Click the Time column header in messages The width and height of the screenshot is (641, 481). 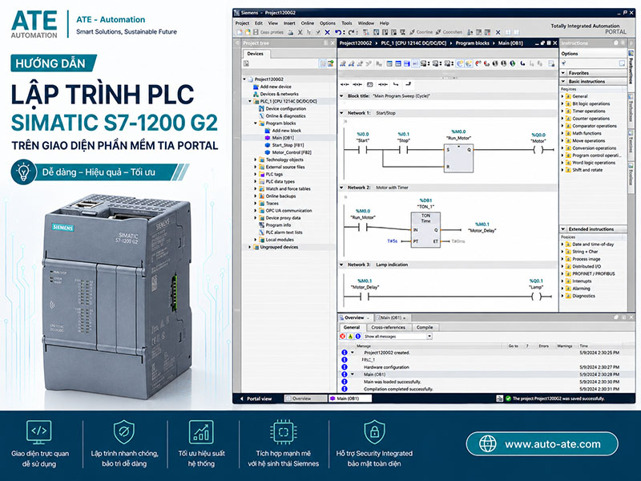click(x=584, y=346)
